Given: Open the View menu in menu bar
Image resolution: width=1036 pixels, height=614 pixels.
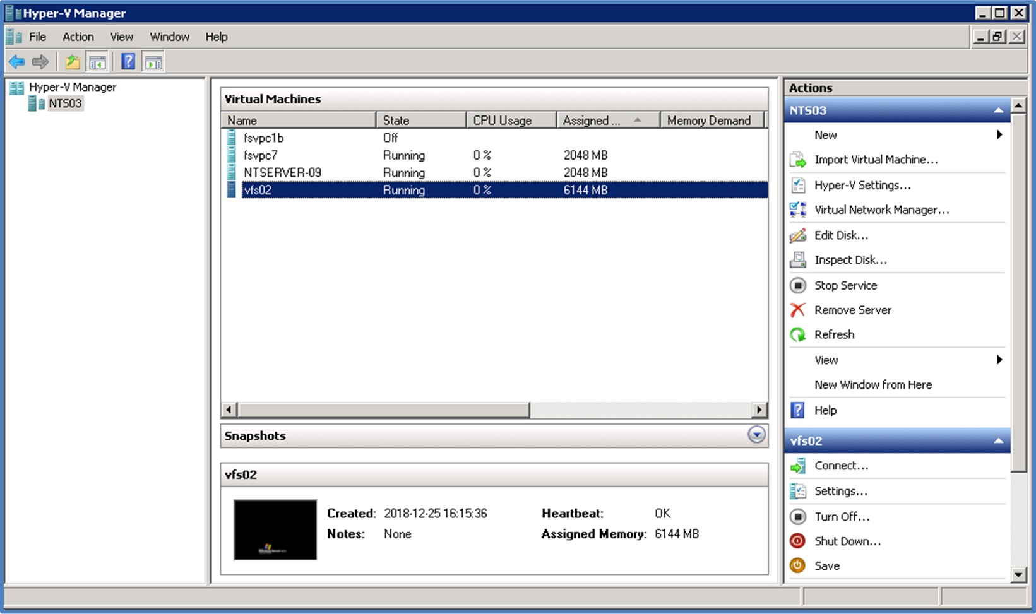Looking at the screenshot, I should pos(121,37).
